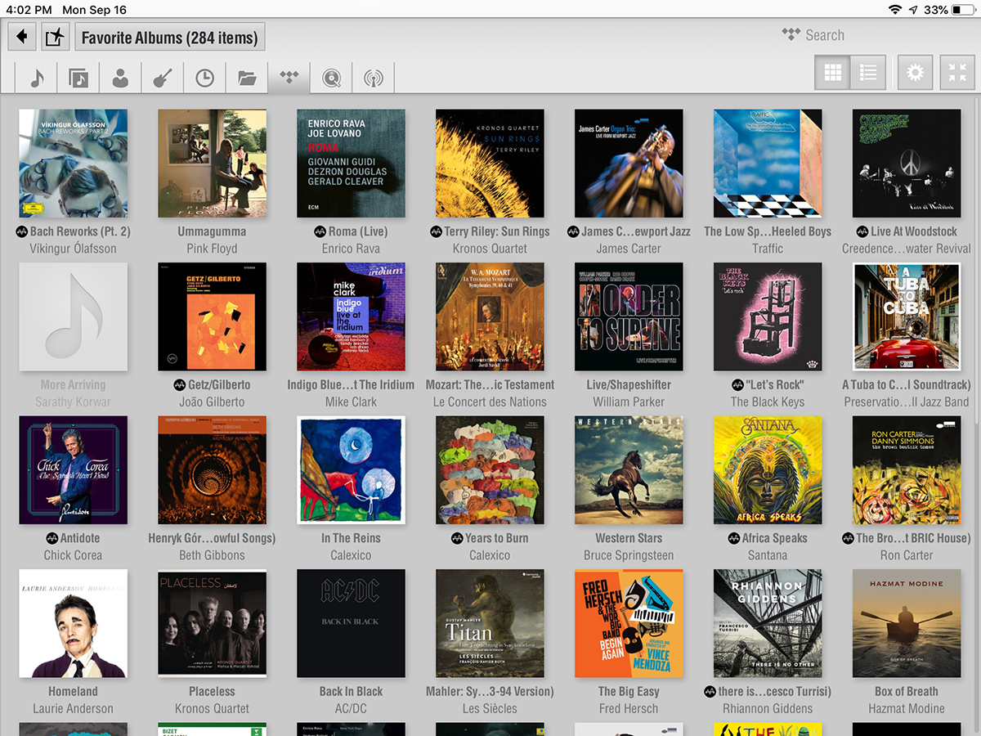Open the Qobuz tab icon
The image size is (981, 736).
[x=331, y=78]
